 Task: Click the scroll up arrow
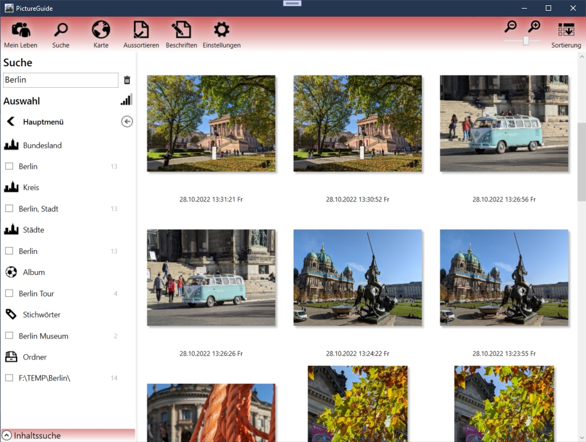582,57
